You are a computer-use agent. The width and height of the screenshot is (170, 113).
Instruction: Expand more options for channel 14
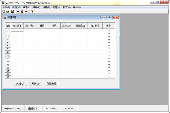[x=109, y=71]
